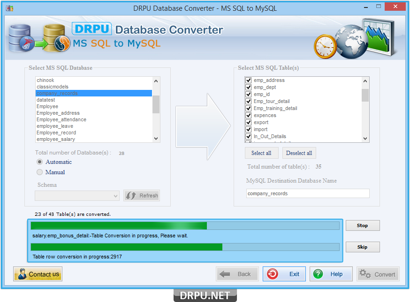This screenshot has width=410, height=302.
Task: Click the overall tables progress bar
Action: click(x=185, y=226)
